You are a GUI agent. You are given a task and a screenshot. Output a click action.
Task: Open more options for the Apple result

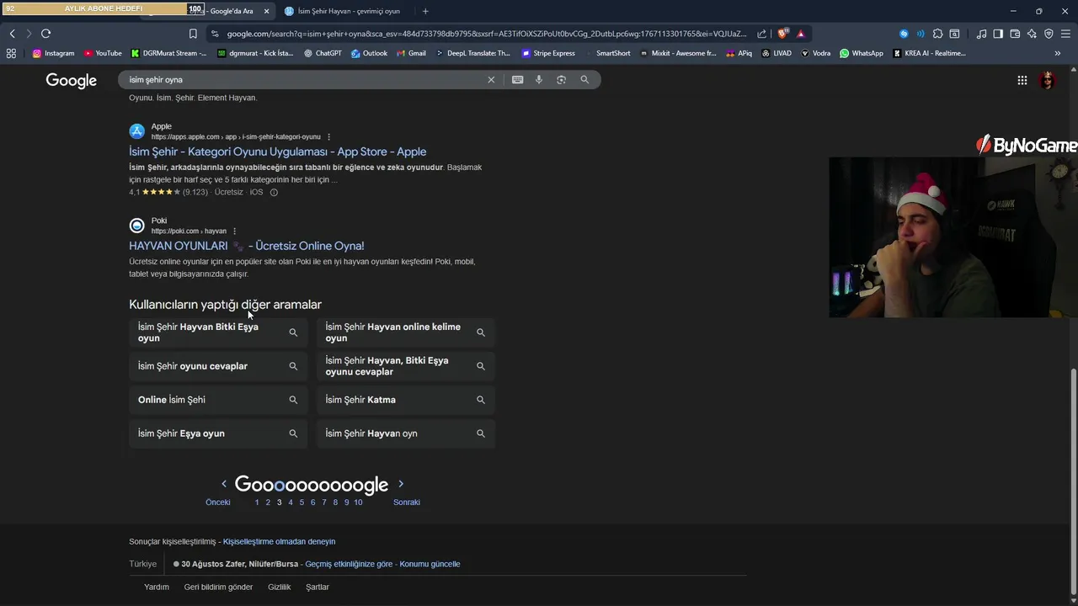click(x=328, y=137)
